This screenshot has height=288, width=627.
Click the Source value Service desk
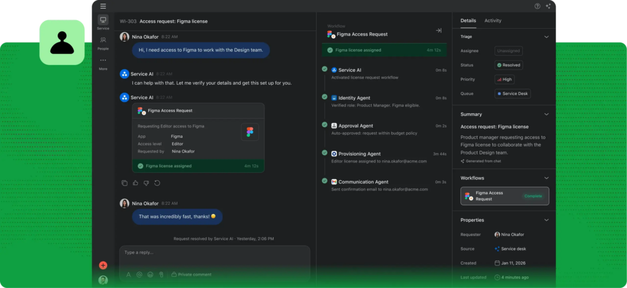point(510,249)
